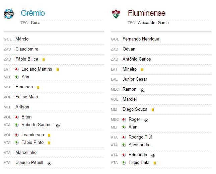Click the red arrow beside Edmundo
Image resolution: width=216 pixels, height=174 pixels.
point(124,155)
